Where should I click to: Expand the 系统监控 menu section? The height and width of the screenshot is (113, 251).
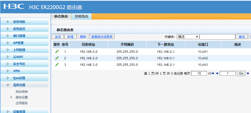point(24,29)
